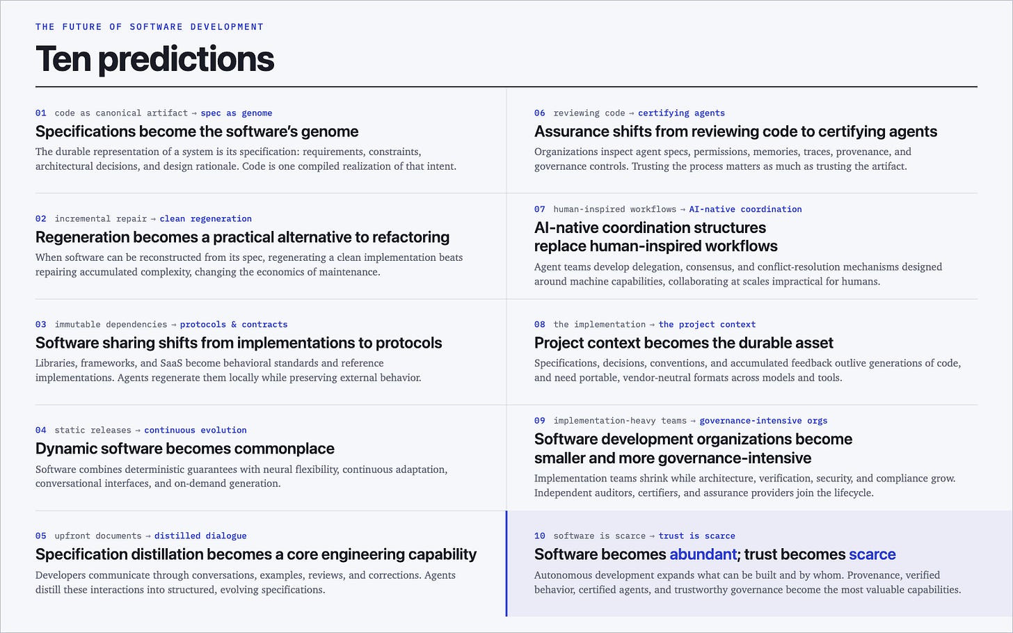
Task: Click the 'AI-native coordination' tag
Action: coord(745,209)
